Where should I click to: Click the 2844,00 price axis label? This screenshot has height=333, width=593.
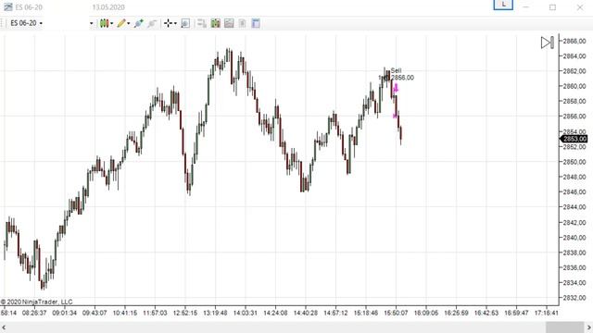(574, 207)
